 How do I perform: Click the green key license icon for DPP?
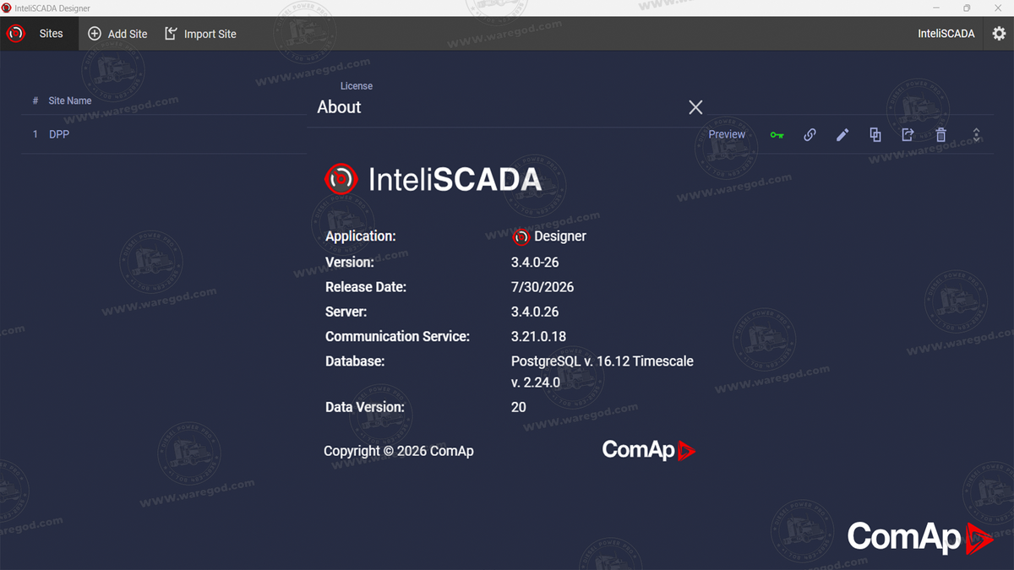(777, 135)
